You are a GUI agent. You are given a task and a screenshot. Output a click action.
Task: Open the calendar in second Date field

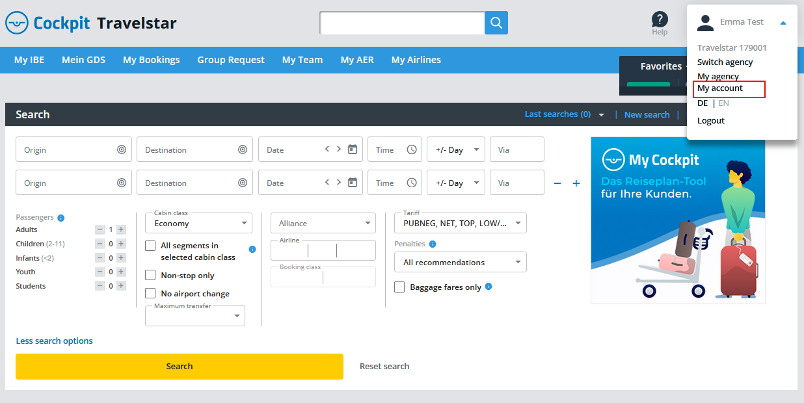353,182
